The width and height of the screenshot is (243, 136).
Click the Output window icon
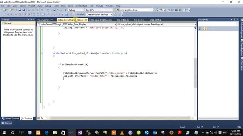tap(3, 123)
